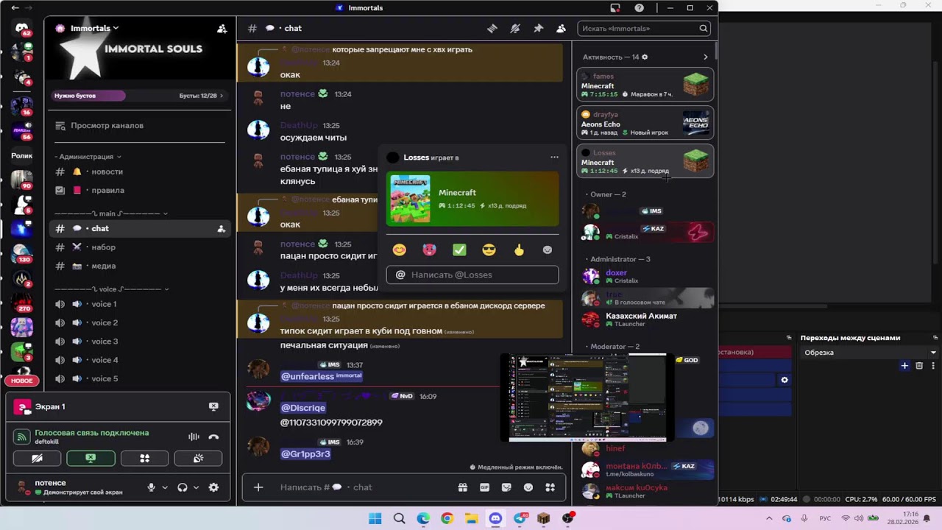Viewport: 942px width, 530px height.
Task: Open invite people icon beside Immortals
Action: (x=222, y=29)
